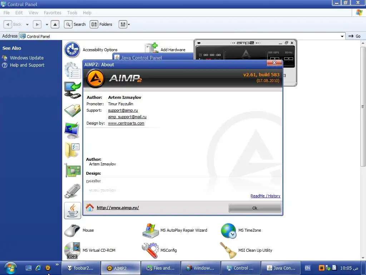Click the 10:05 clock in the system tray

pos(349,268)
